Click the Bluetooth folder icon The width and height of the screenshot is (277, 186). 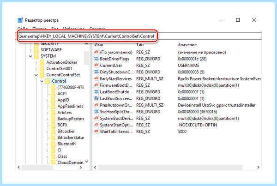point(53,144)
